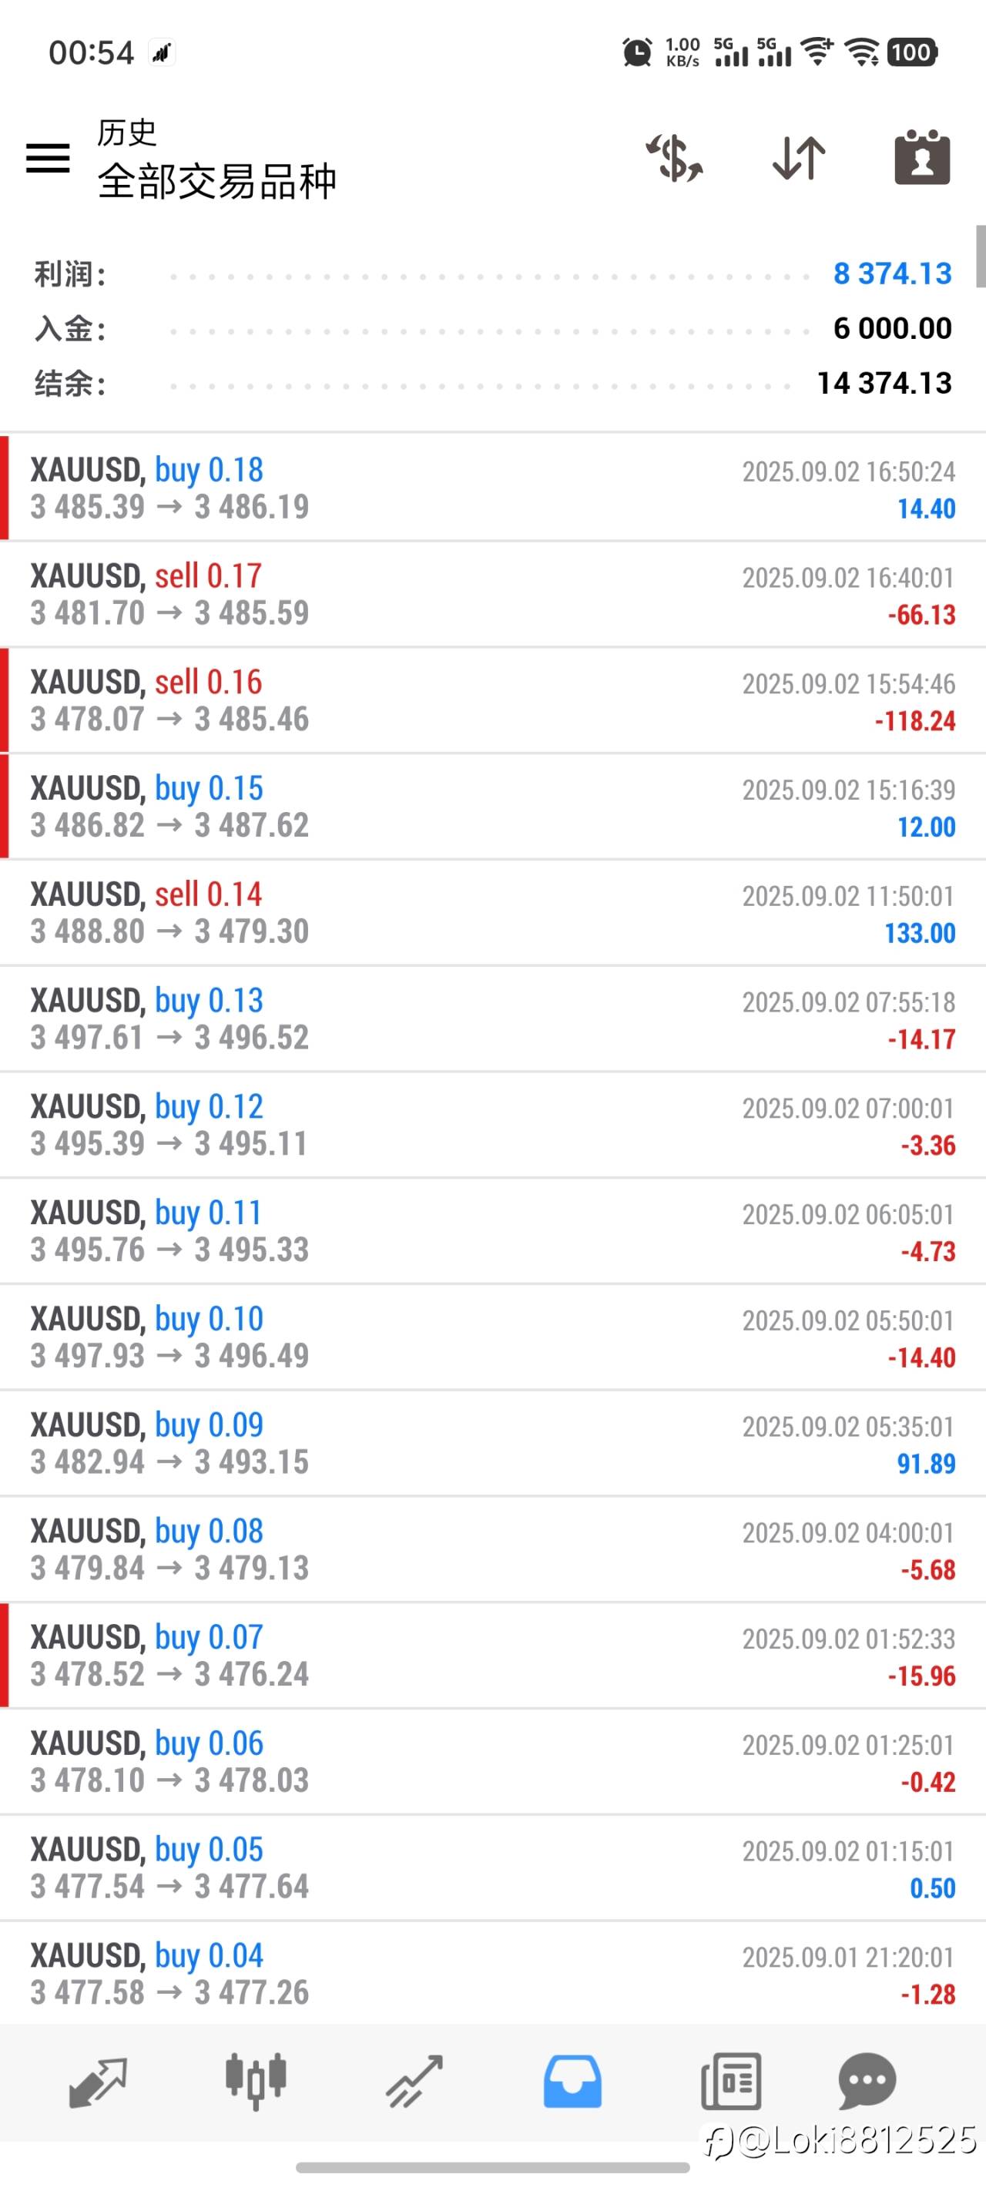Select the History inbox tab
The height and width of the screenshot is (2191, 986).
pyautogui.click(x=572, y=2082)
